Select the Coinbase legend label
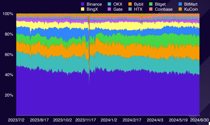The height and width of the screenshot is (125, 210). pos(164,9)
